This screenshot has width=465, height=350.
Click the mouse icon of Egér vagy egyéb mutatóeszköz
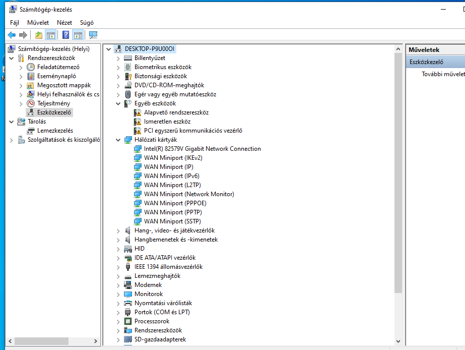click(128, 94)
